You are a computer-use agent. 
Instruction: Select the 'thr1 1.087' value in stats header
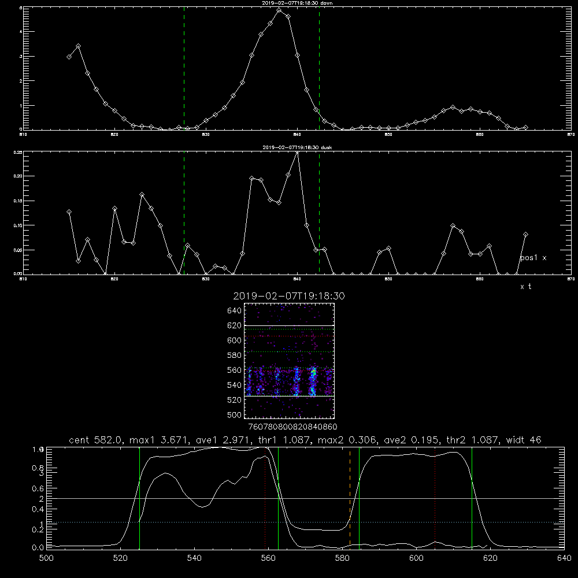pyautogui.click(x=284, y=440)
